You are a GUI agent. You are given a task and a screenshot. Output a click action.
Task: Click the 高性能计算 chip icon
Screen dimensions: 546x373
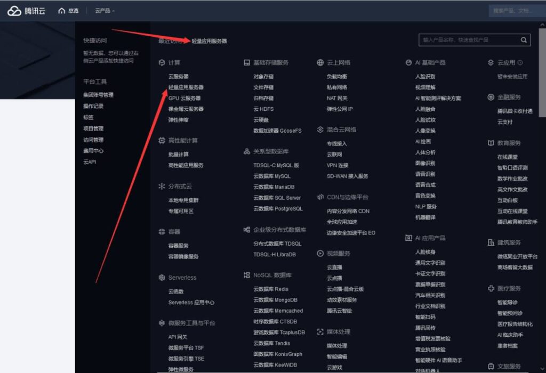pos(162,141)
